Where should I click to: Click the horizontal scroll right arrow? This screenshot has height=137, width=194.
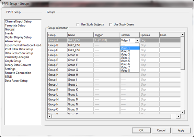(x=178, y=116)
